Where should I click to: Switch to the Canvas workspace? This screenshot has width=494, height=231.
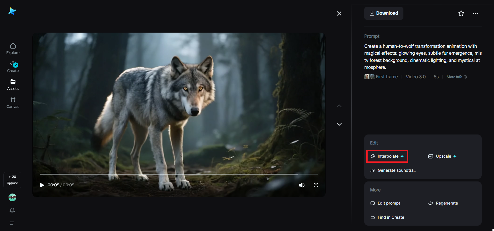click(x=13, y=103)
